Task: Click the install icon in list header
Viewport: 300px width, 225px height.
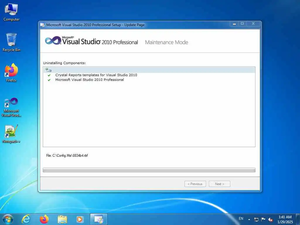Action: point(48,70)
